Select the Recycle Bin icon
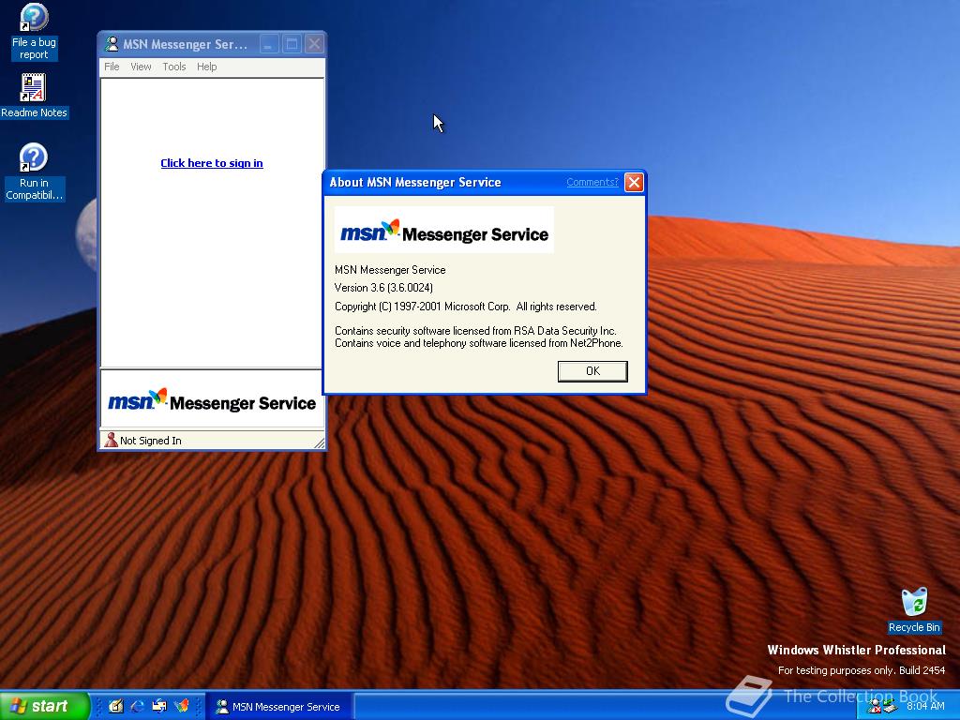Viewport: 960px width, 720px height. pyautogui.click(x=914, y=610)
